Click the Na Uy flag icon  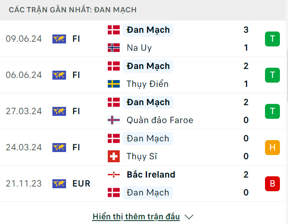pos(114,48)
